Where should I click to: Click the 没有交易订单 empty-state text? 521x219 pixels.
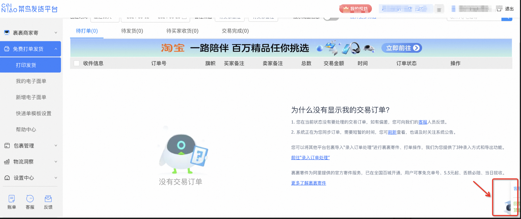click(181, 182)
